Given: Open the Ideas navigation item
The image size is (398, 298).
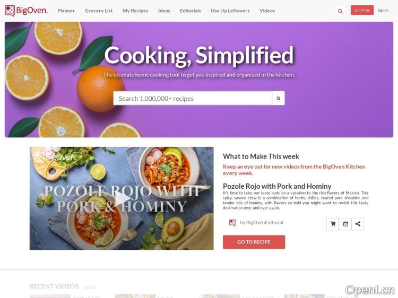Looking at the screenshot, I should click(x=164, y=11).
